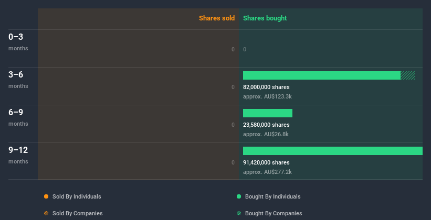Image resolution: width=431 pixels, height=220 pixels.
Task: Toggle the Bought By Individuals legend label
Action: click(x=272, y=196)
